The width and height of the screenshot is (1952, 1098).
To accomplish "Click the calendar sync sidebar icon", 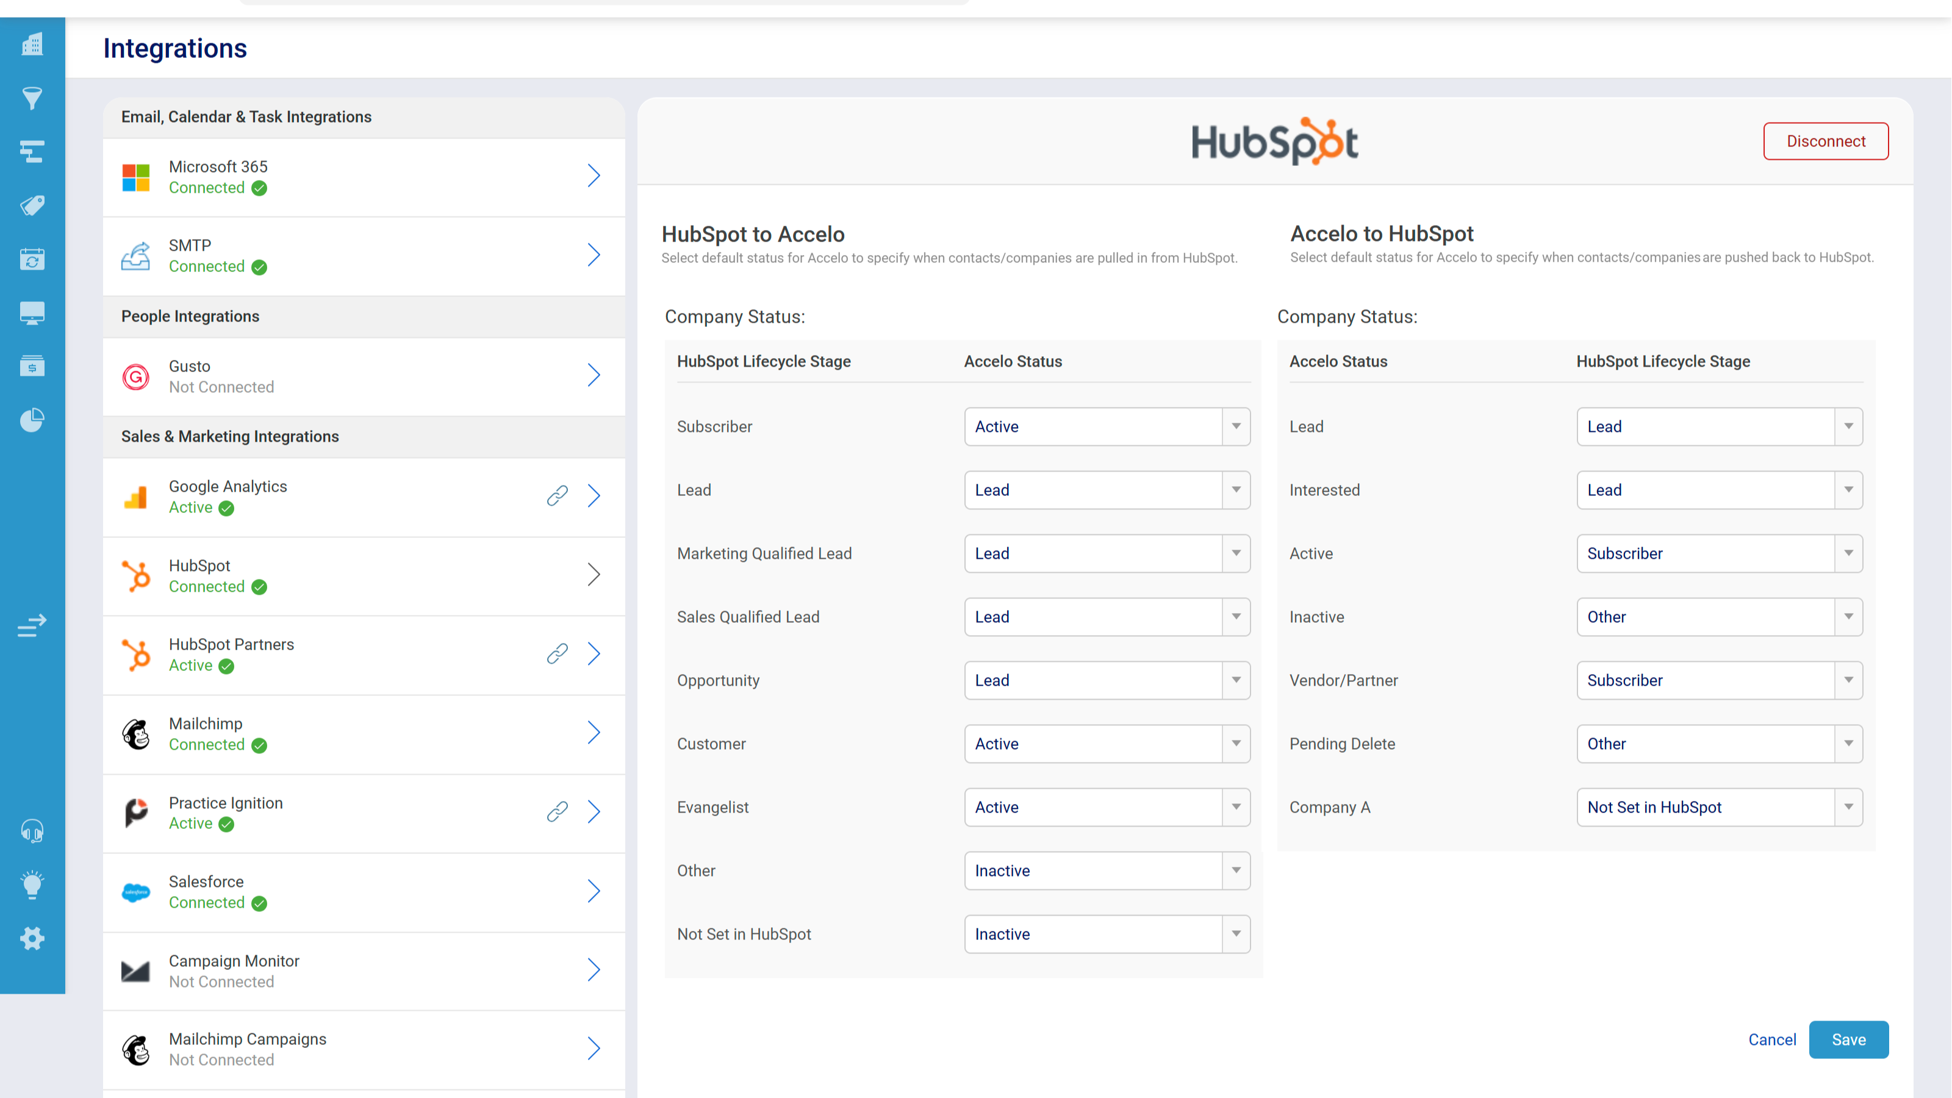I will (32, 259).
